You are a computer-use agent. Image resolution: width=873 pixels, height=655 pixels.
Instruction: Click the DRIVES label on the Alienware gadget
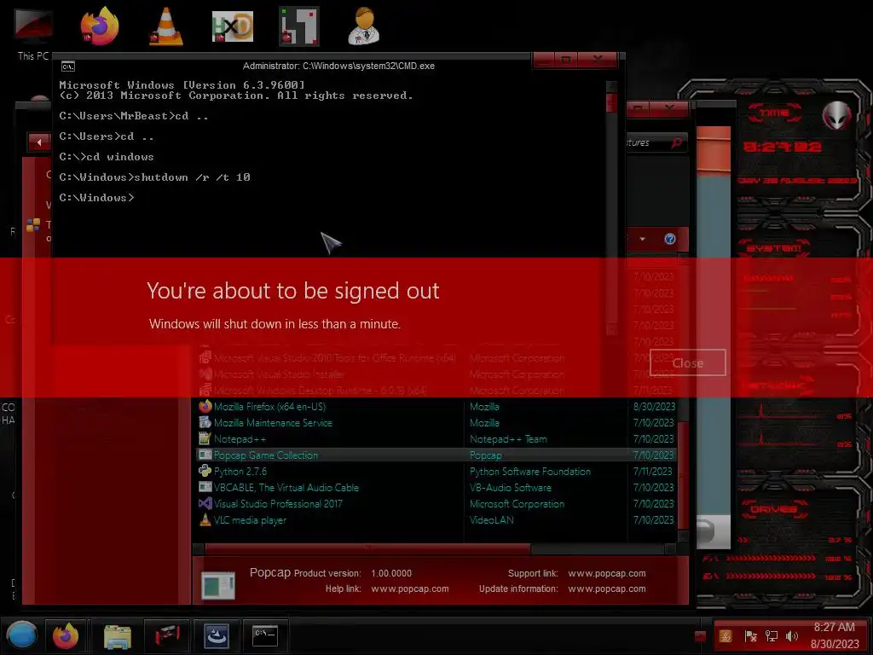click(x=772, y=509)
